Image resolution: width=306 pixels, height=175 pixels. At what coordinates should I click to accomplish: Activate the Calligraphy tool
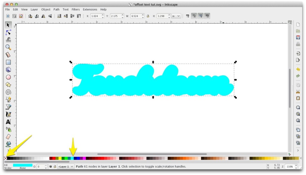8,114
